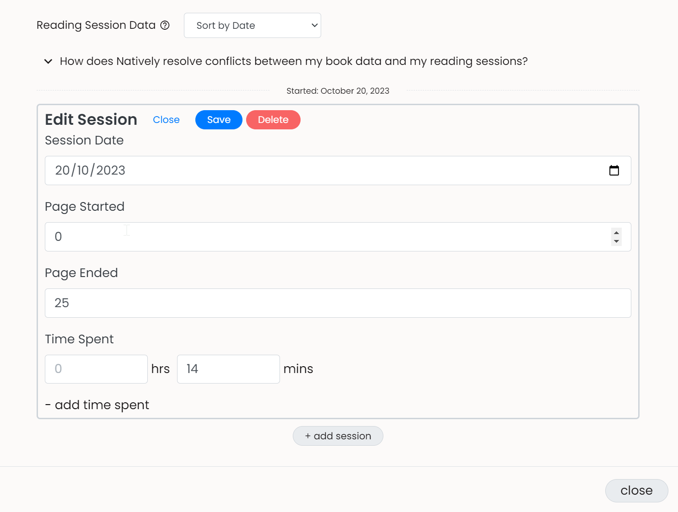Focus the Session Date field

(320, 171)
